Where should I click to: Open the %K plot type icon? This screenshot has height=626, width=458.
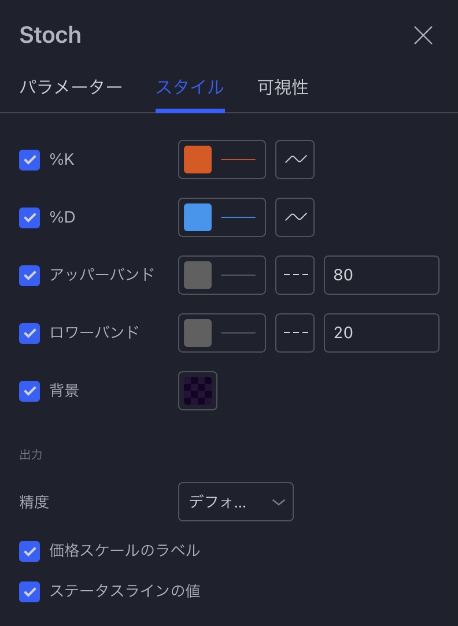pos(295,160)
